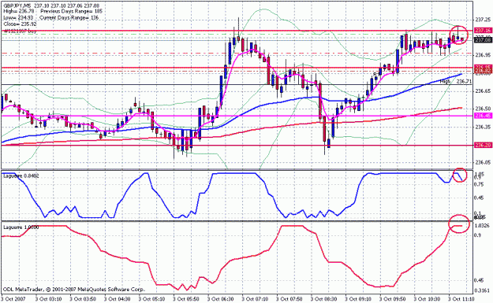
Task: Click the '3 Oct 09:50' time label
Action: (x=392, y=299)
